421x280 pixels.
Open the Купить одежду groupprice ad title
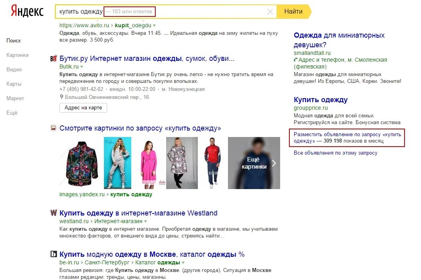(x=321, y=100)
